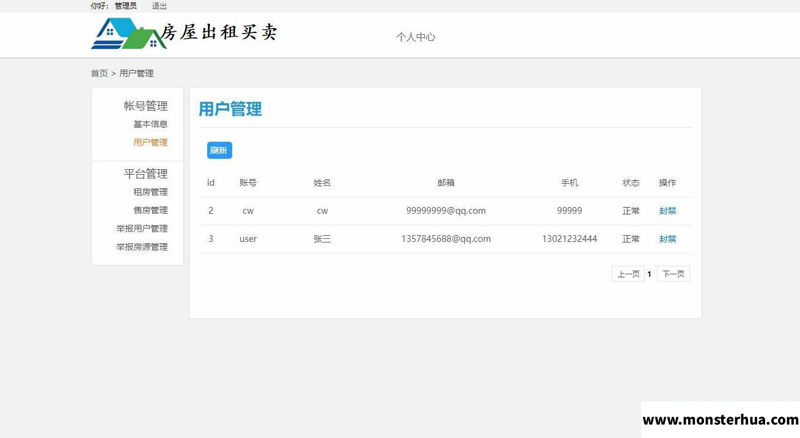This screenshot has height=438, width=800.
Task: Click the 邮箱 column header
Action: point(446,183)
